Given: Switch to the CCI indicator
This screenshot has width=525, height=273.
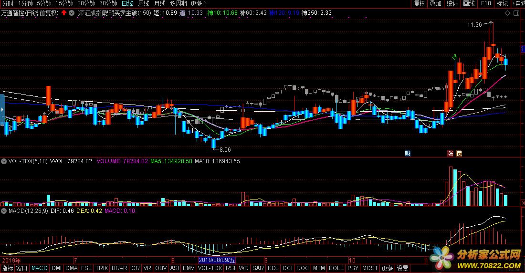Looking at the screenshot, I should coord(288,268).
